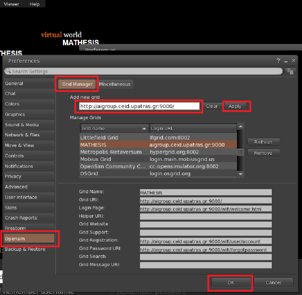Minimize the Preferences window

point(286,62)
